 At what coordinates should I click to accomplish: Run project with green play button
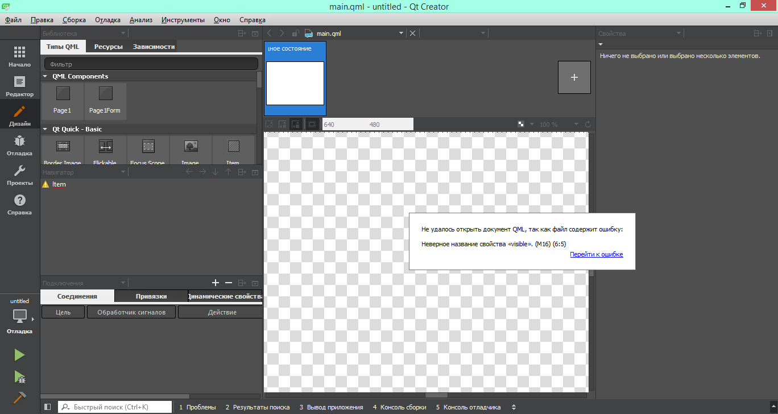point(19,355)
